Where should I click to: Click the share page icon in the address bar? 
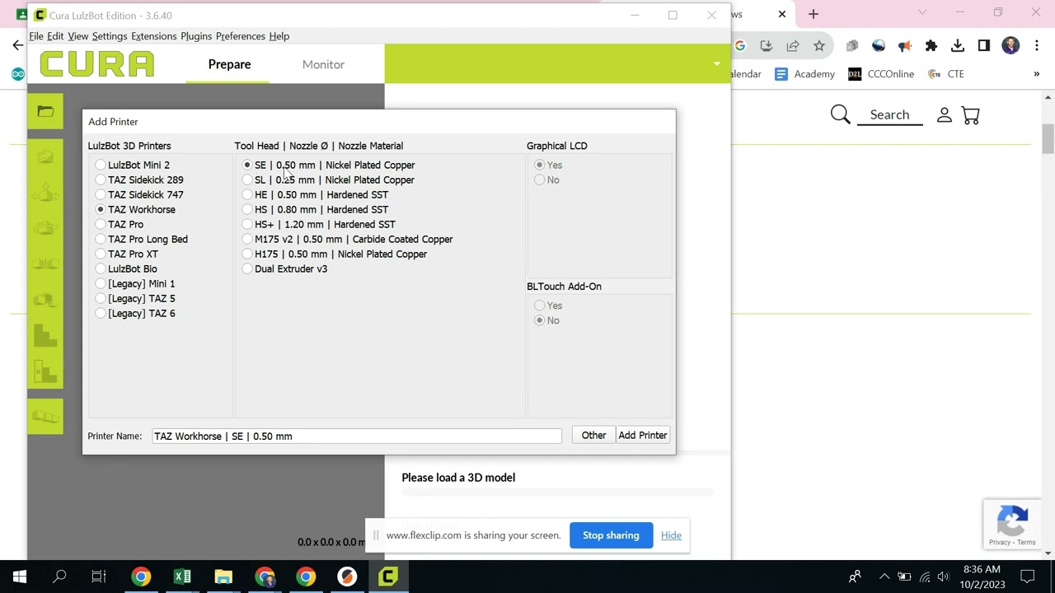(793, 46)
